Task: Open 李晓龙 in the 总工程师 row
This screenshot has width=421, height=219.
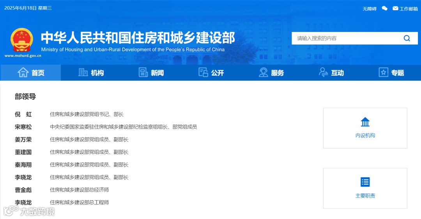Action: (x=23, y=203)
